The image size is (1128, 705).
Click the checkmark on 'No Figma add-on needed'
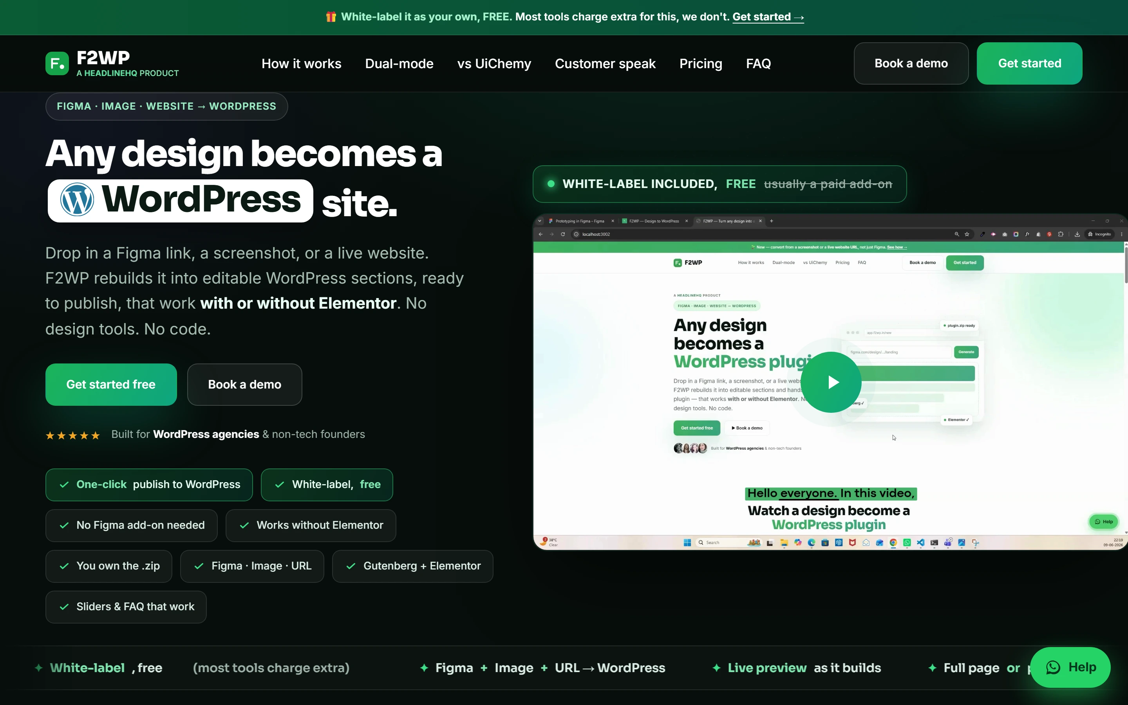coord(64,525)
